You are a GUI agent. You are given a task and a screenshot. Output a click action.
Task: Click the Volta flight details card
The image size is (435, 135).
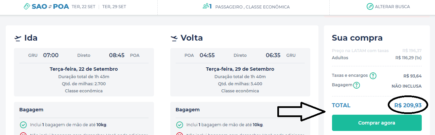click(240, 72)
